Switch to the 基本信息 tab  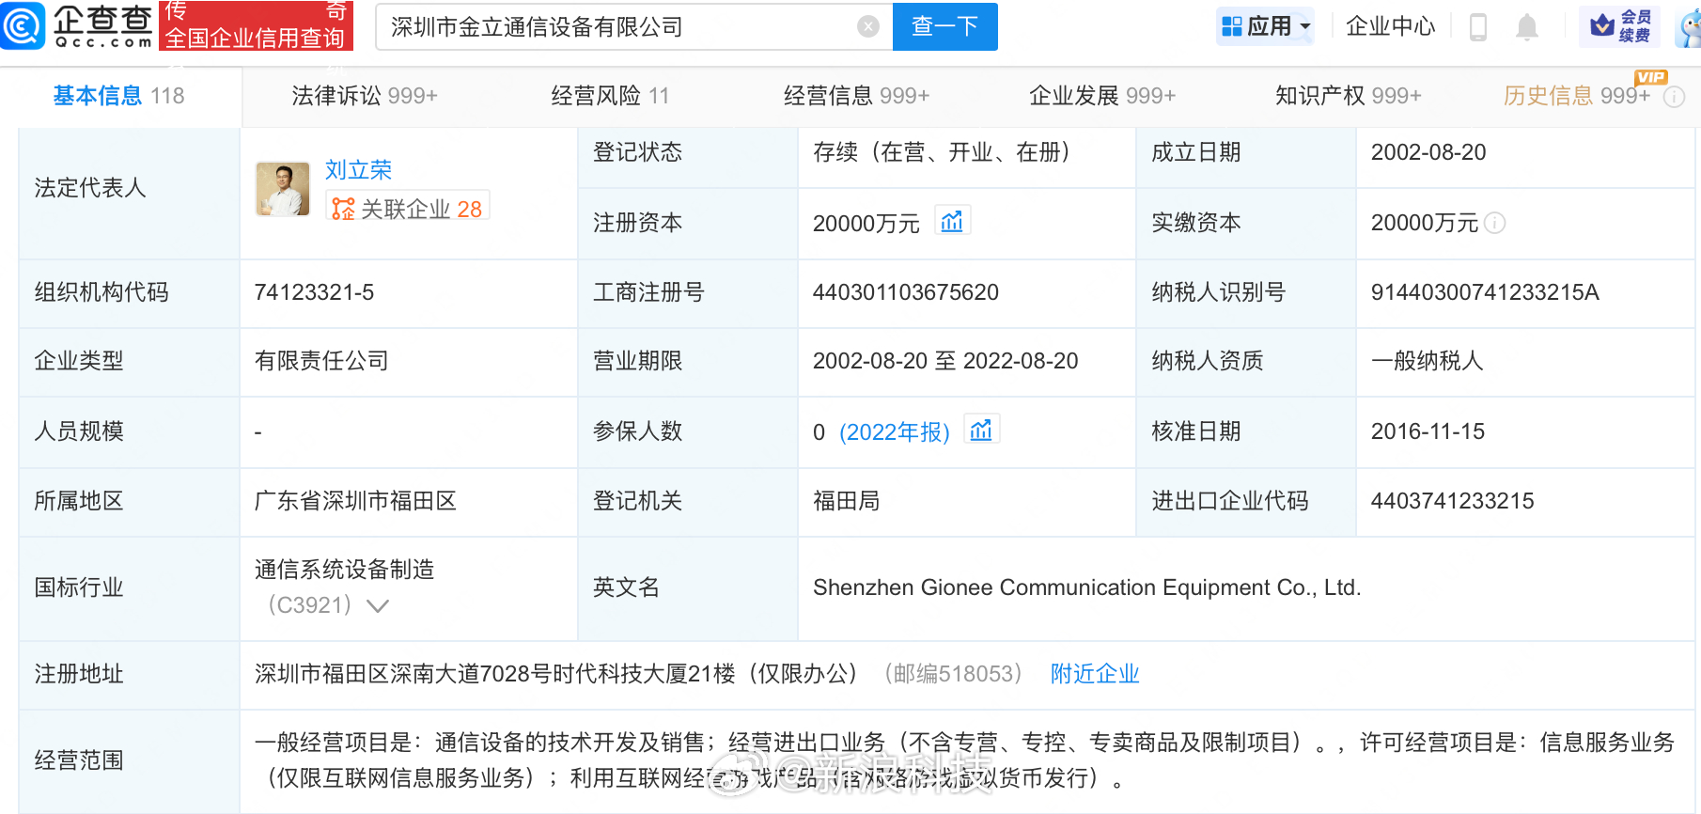[x=118, y=96]
